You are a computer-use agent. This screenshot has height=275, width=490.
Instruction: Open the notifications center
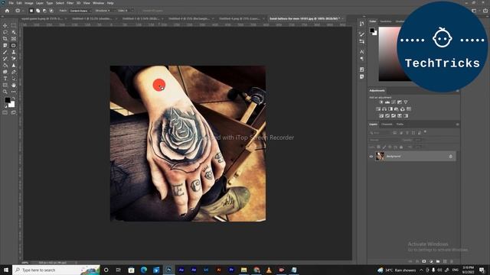click(482, 270)
